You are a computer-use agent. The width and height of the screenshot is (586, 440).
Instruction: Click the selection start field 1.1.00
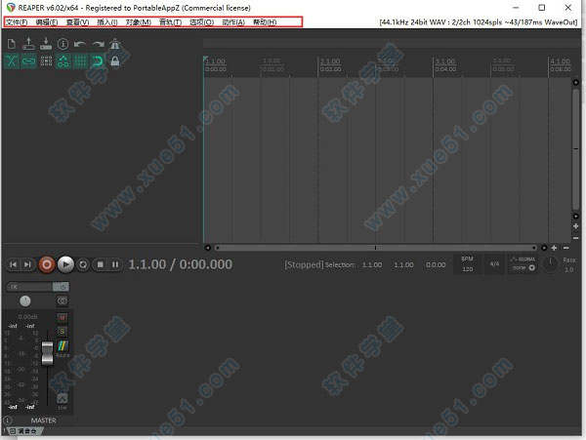click(x=372, y=264)
